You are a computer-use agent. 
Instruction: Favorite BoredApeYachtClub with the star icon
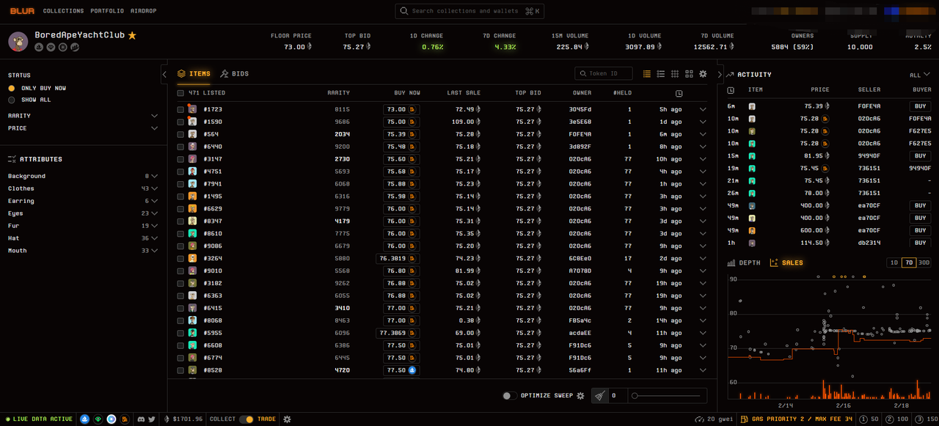point(132,35)
